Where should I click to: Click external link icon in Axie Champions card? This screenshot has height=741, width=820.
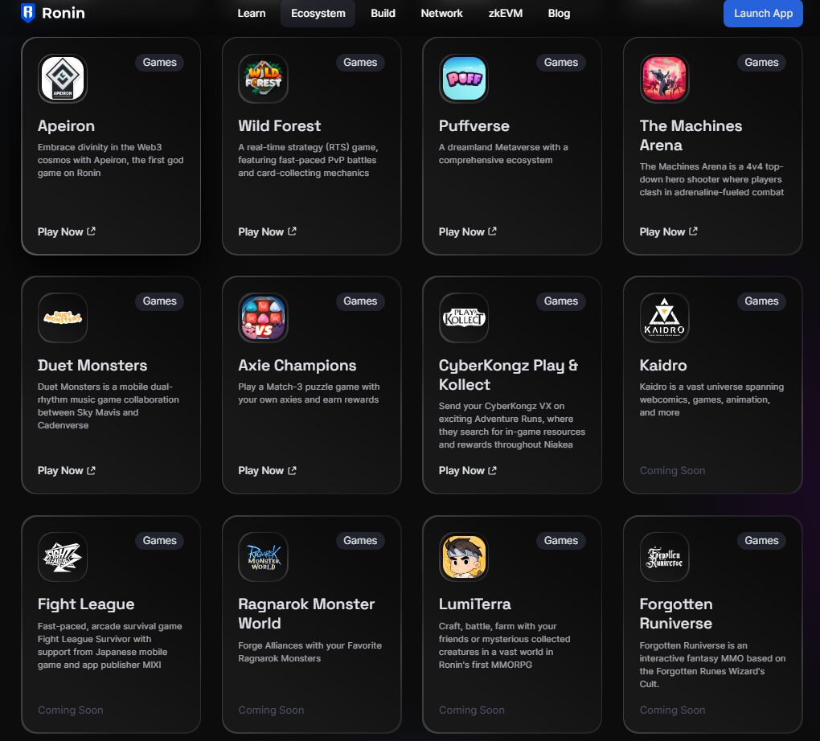(x=292, y=470)
